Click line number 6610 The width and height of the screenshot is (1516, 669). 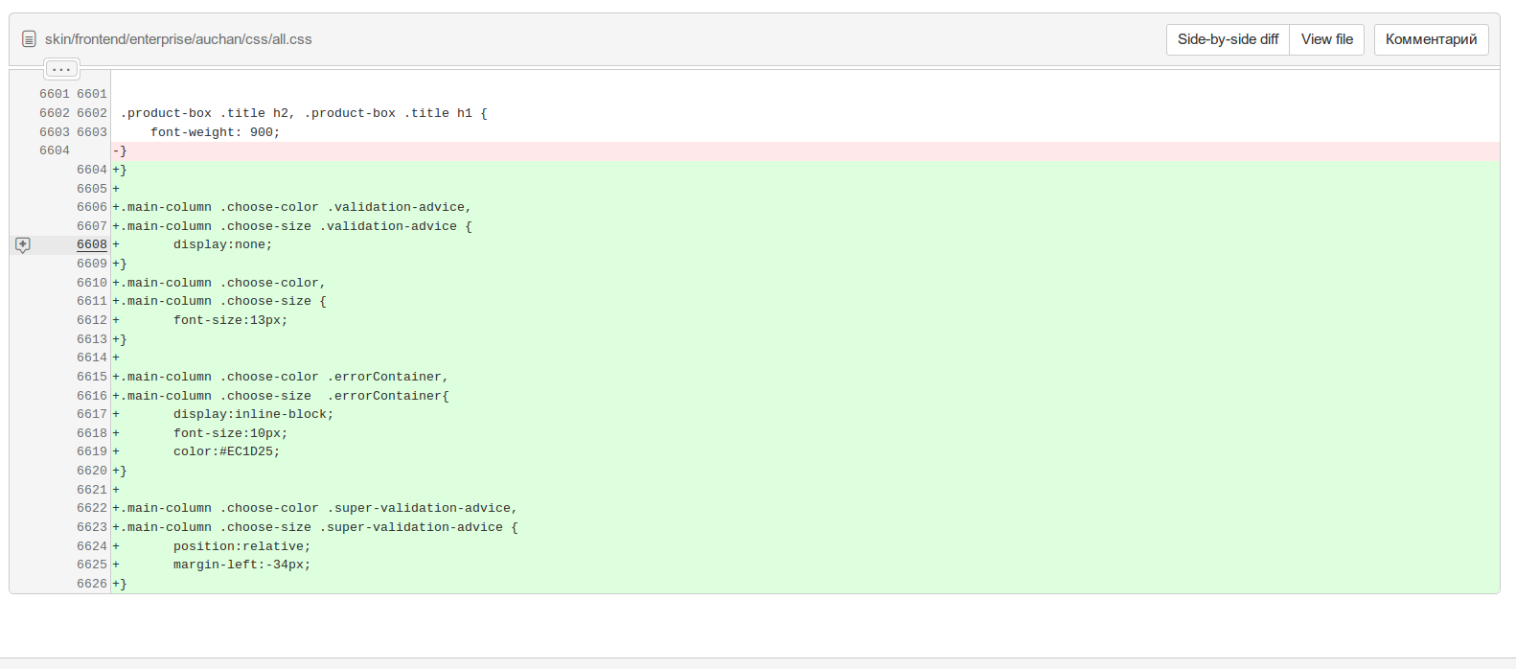pyautogui.click(x=92, y=283)
